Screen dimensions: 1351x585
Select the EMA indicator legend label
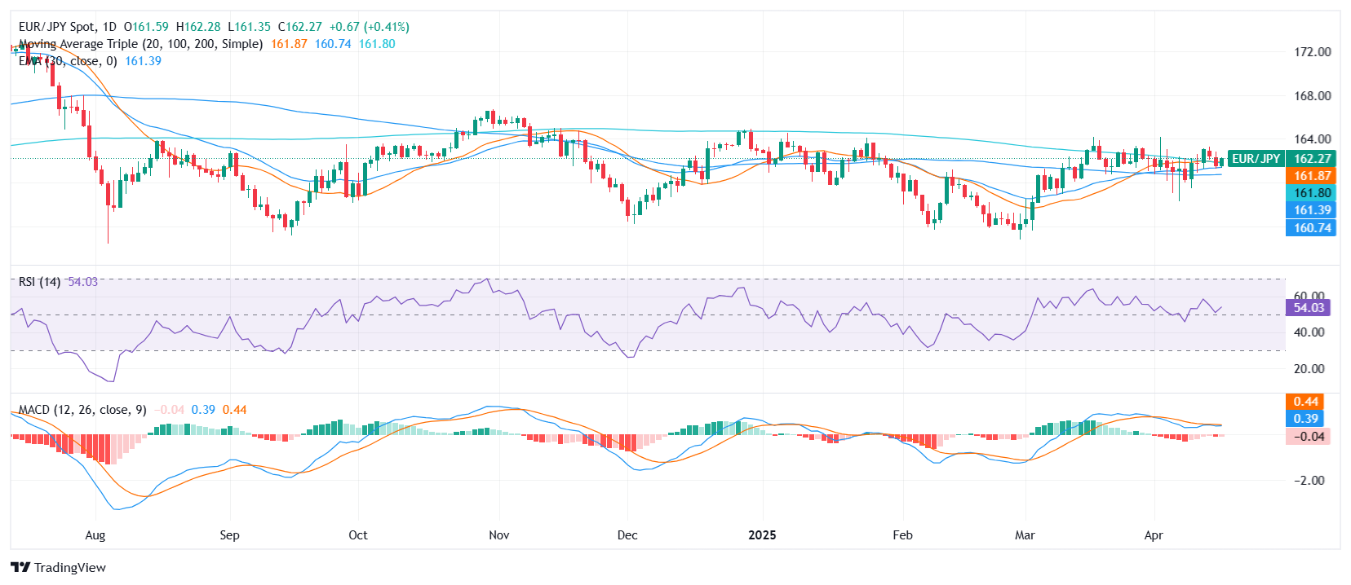click(x=68, y=61)
